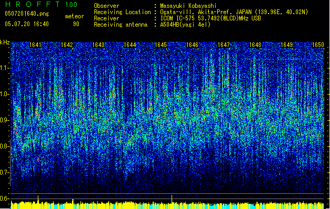Click the 1642 time marker
This screenshot has width=330, height=209.
(67, 45)
